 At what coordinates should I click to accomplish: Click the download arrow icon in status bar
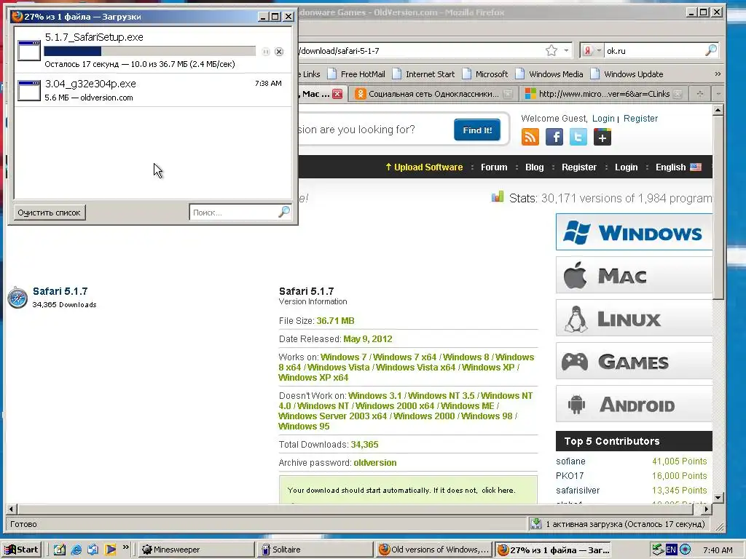(536, 524)
